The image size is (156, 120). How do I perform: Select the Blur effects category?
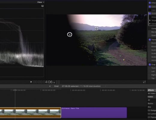(x=152, y=107)
